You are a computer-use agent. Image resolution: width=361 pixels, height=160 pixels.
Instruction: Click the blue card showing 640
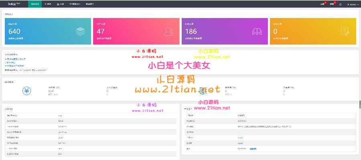click(x=48, y=31)
